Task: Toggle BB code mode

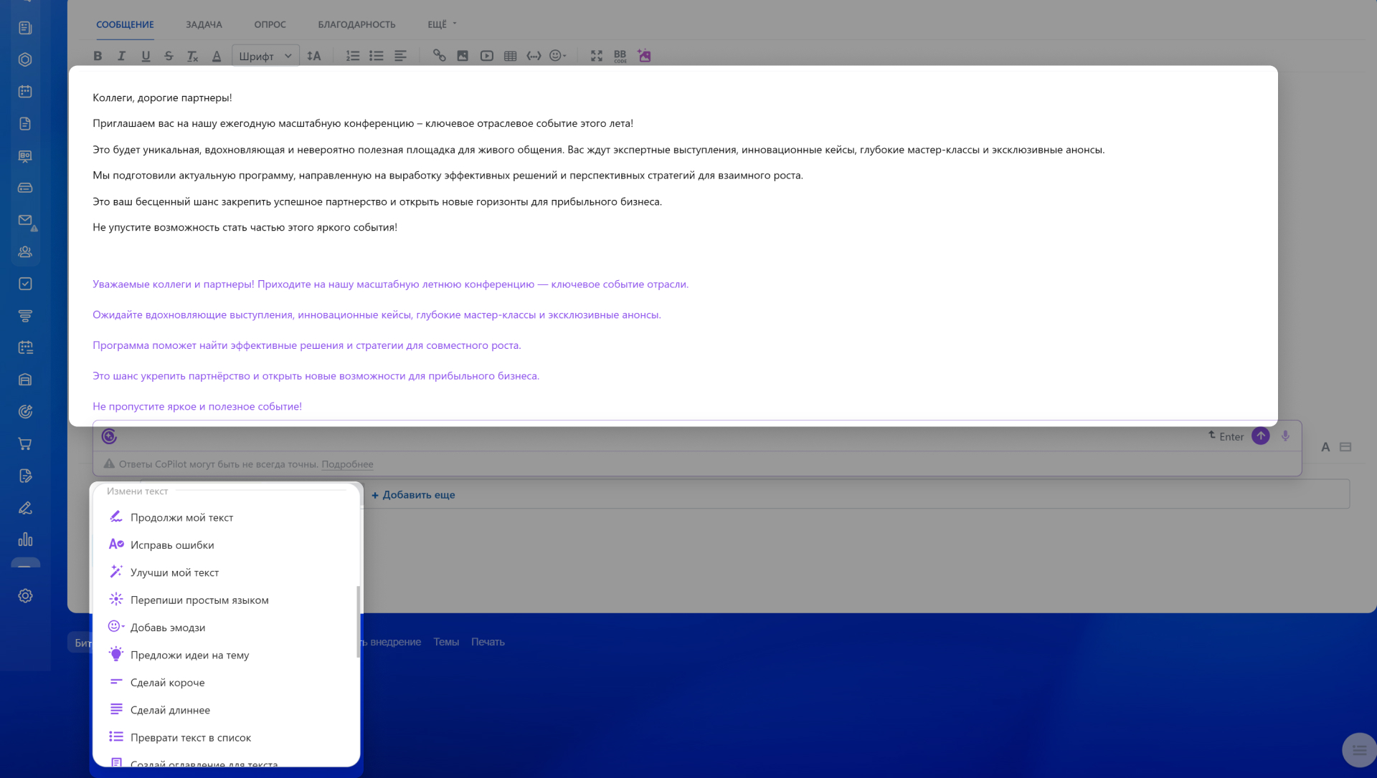Action: tap(620, 56)
